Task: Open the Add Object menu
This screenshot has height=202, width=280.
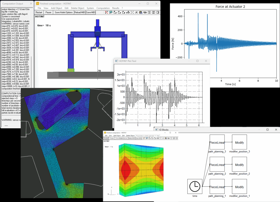Action: point(56,8)
